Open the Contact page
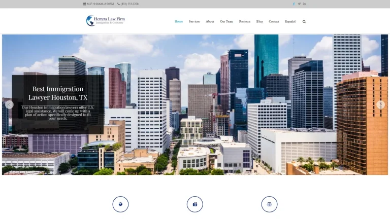The width and height of the screenshot is (390, 219). [274, 22]
